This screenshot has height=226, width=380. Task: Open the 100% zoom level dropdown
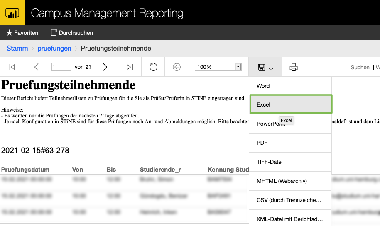point(238,67)
